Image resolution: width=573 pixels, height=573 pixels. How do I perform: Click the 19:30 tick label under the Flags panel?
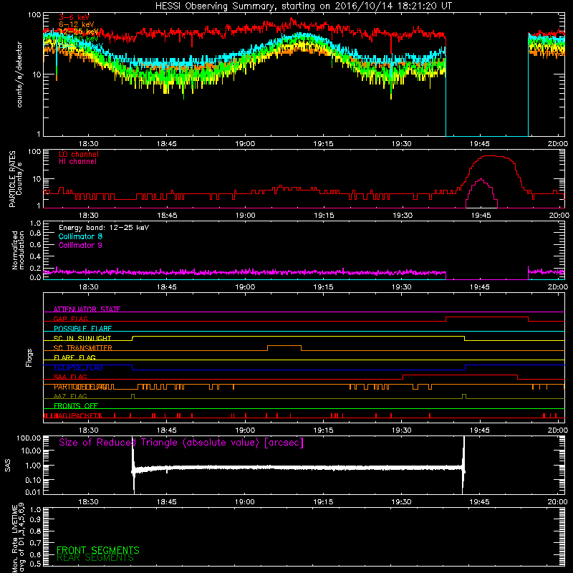402,430
